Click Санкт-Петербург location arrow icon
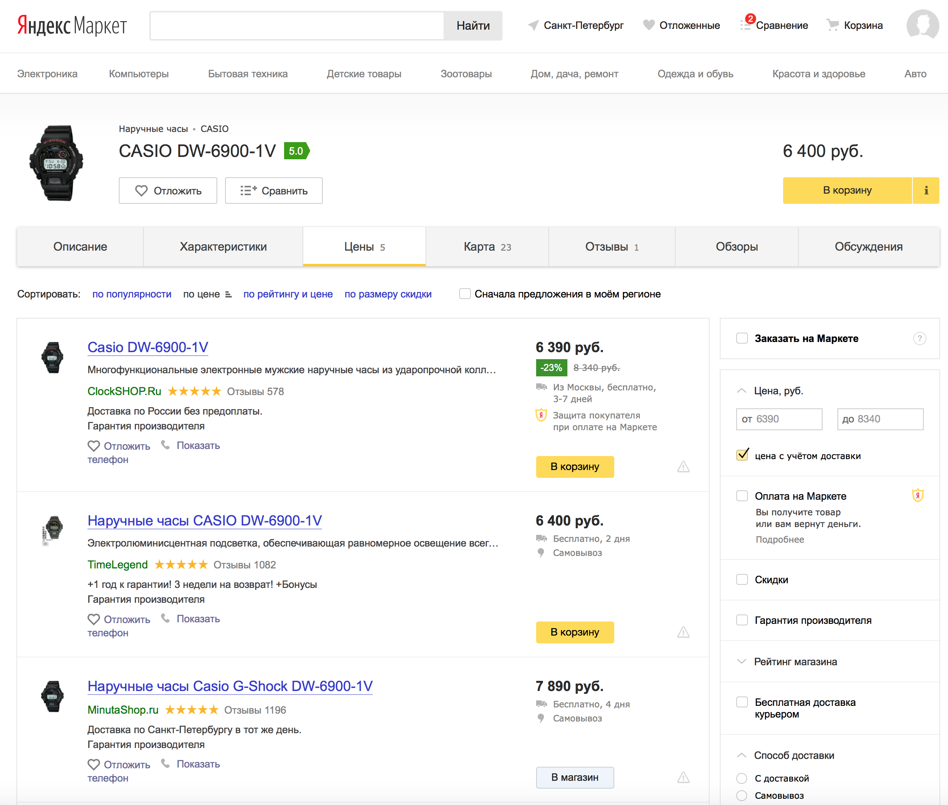Image resolution: width=948 pixels, height=805 pixels. (533, 25)
